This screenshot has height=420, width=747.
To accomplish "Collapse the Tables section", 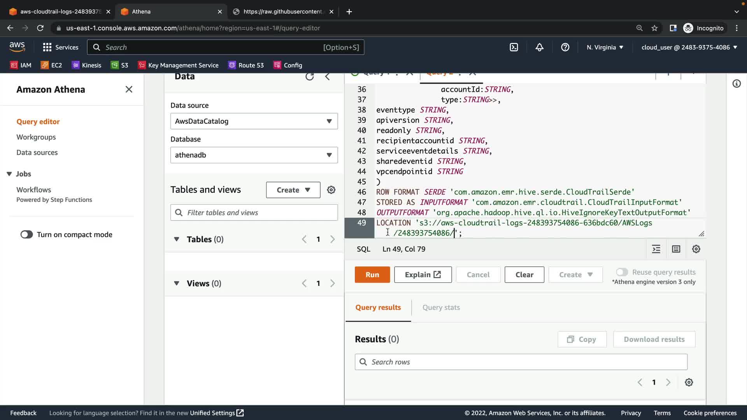I will [177, 239].
